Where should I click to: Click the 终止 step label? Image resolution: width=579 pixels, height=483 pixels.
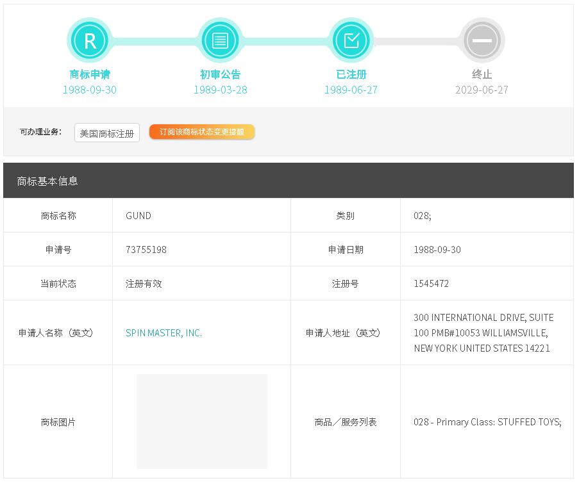[x=482, y=74]
